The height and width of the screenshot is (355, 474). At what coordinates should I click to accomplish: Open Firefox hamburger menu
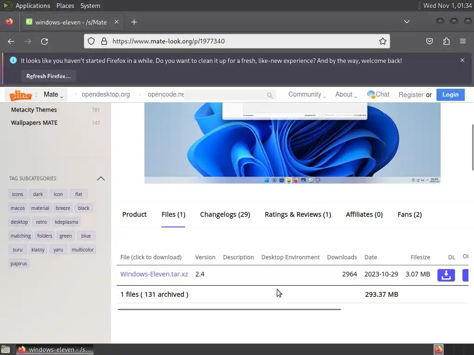click(x=463, y=41)
